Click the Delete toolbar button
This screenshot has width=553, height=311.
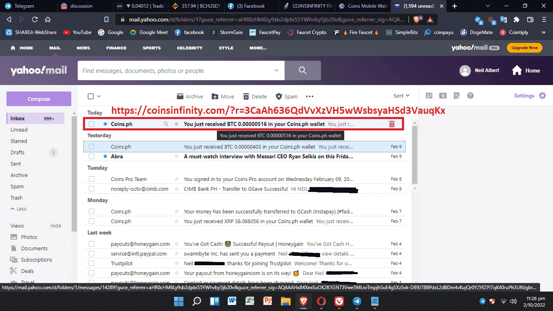tap(255, 96)
